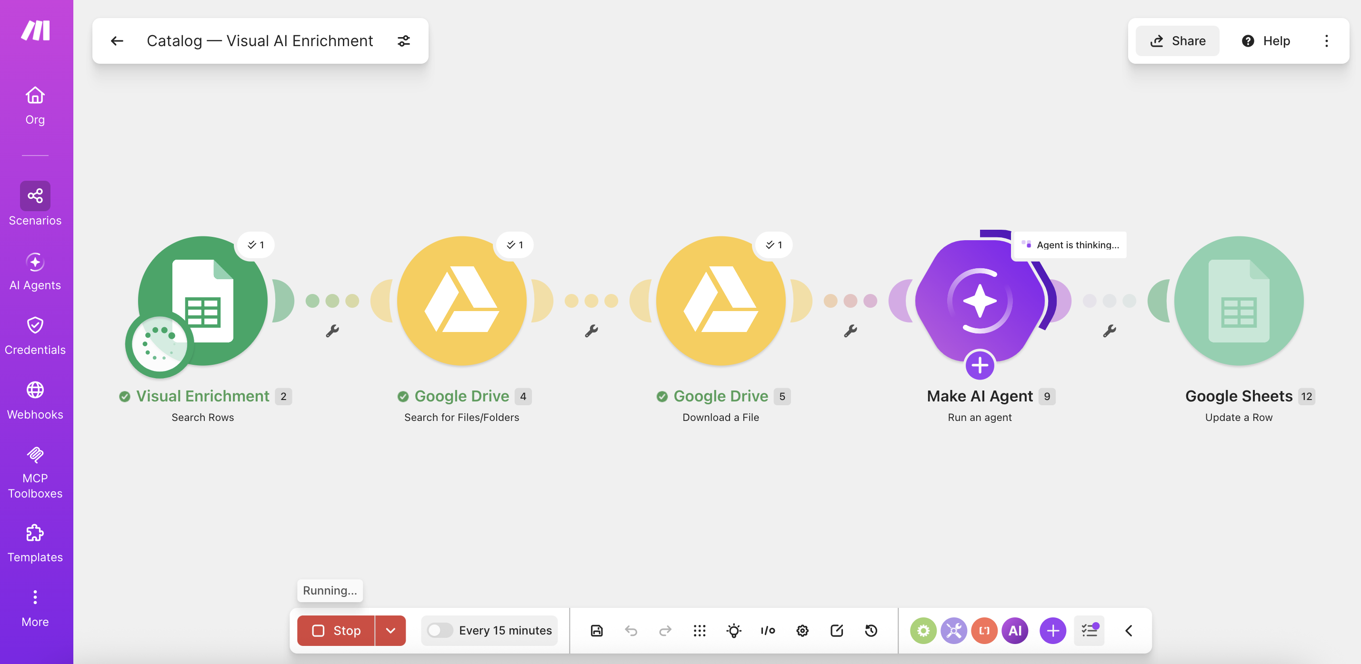Viewport: 1361px width, 664px height.
Task: Open the notes icon in bottom toolbar
Action: pyautogui.click(x=837, y=630)
